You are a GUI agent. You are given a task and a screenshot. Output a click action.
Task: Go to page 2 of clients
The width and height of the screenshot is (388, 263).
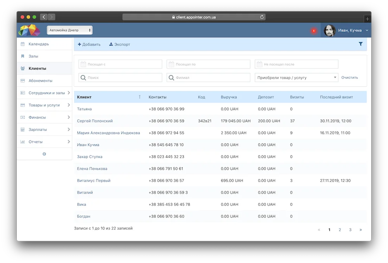point(340,230)
